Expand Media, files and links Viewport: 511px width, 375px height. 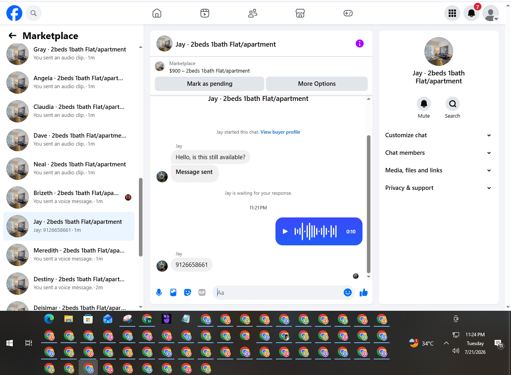point(438,170)
